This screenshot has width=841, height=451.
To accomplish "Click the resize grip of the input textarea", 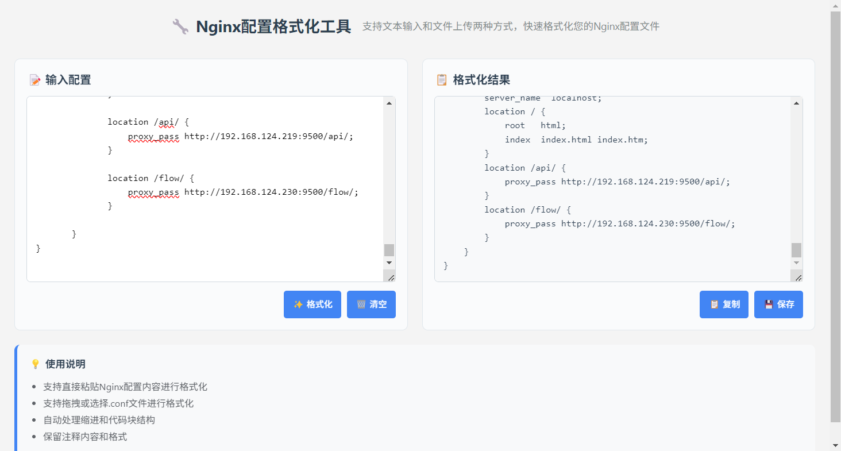I will tap(391, 277).
